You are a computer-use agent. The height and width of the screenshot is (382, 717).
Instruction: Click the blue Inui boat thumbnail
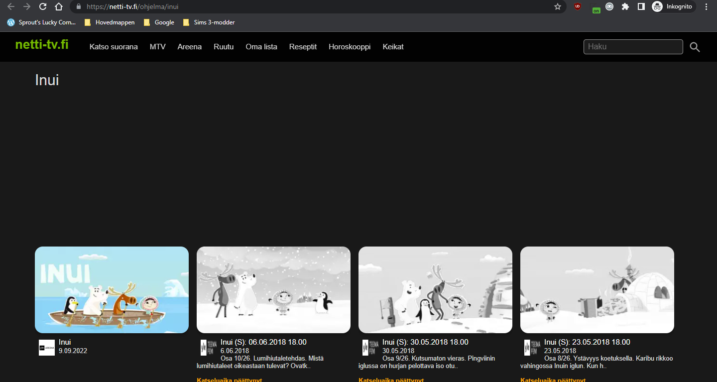(x=111, y=289)
